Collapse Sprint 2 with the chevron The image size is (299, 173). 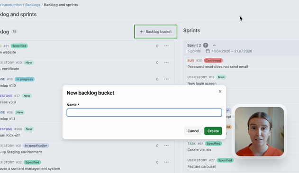pos(214,46)
